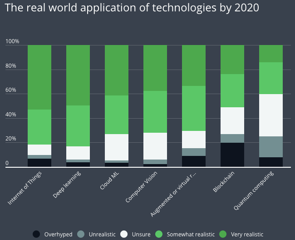The image size is (295, 240).
Task: Select the Unsure segment of Cloud ML bar
Action: click(x=117, y=147)
